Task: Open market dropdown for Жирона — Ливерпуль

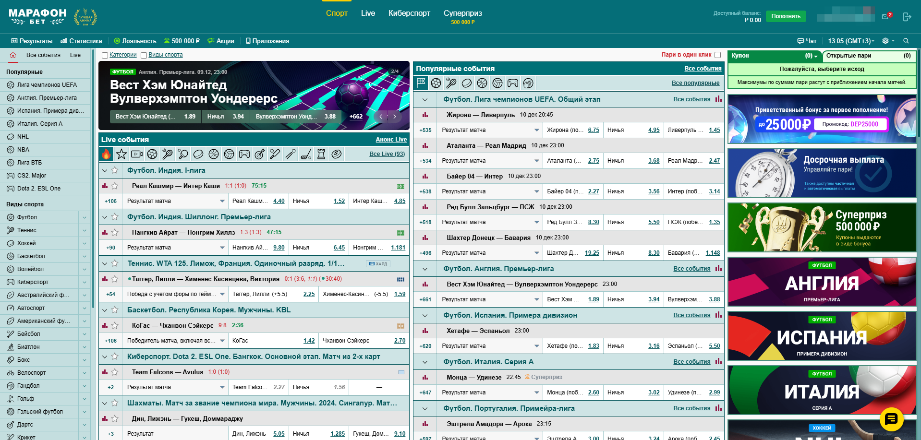Action: 537,130
